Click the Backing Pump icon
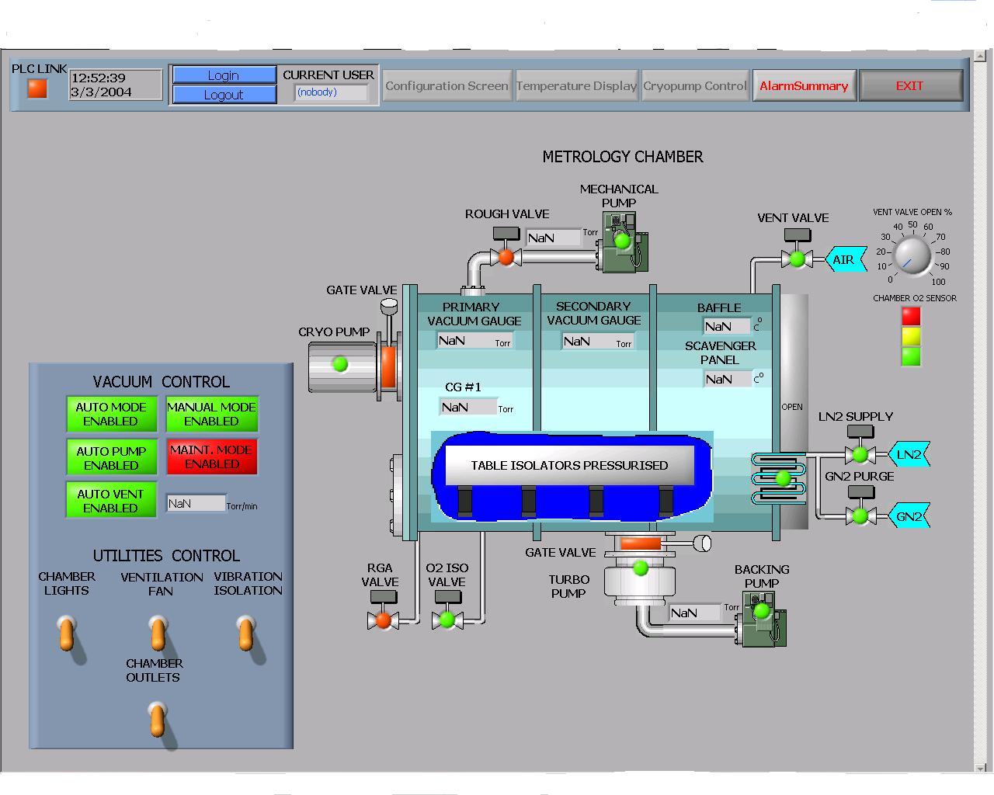Viewport: 994px width, 795px height. coord(763,618)
